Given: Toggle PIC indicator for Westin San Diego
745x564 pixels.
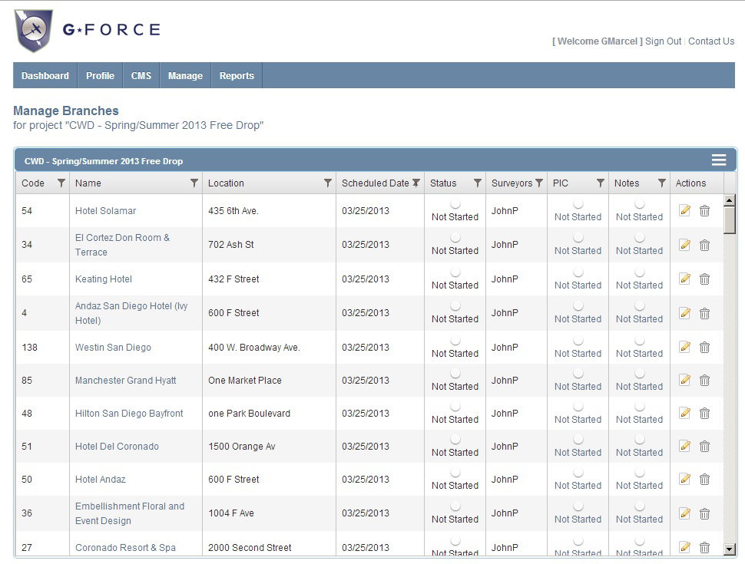Looking at the screenshot, I should click(x=578, y=341).
